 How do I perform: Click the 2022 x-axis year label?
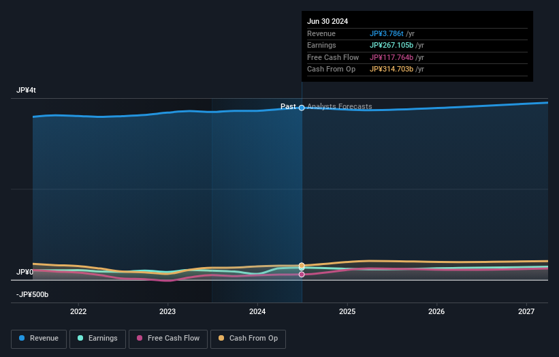click(78, 311)
